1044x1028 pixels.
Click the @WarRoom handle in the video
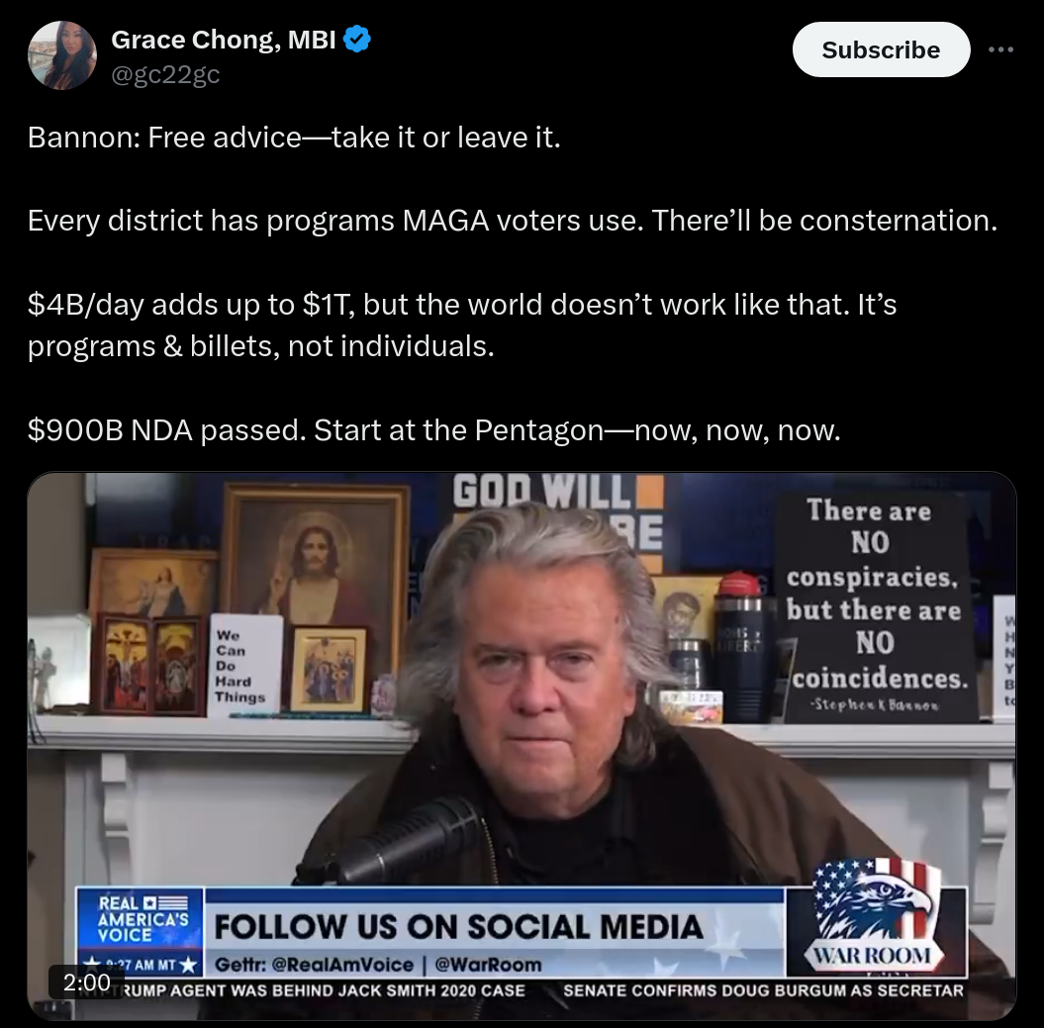488,964
